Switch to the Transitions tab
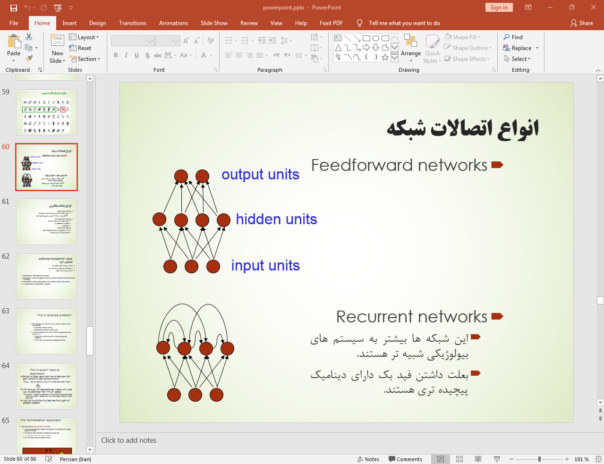This screenshot has width=604, height=464. [x=133, y=23]
